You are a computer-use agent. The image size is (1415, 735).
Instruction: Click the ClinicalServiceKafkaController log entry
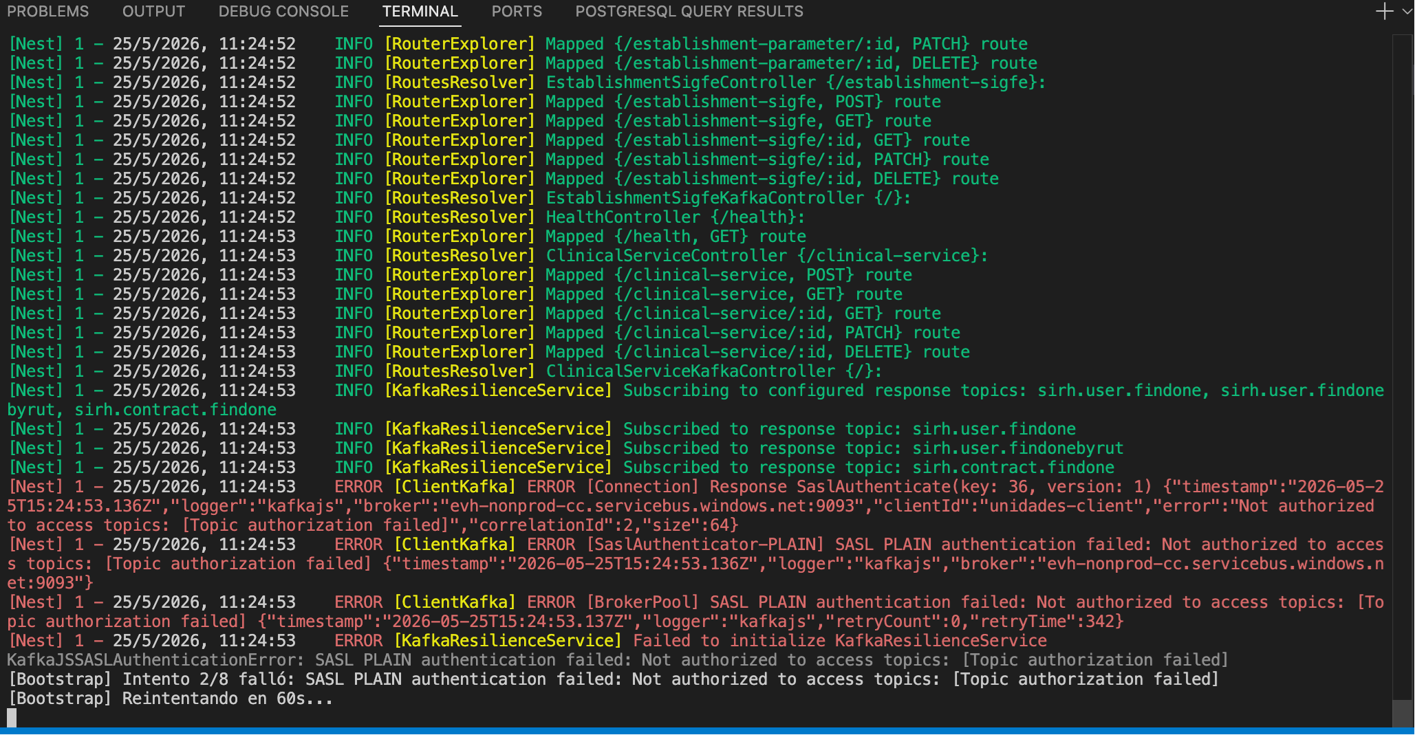445,371
